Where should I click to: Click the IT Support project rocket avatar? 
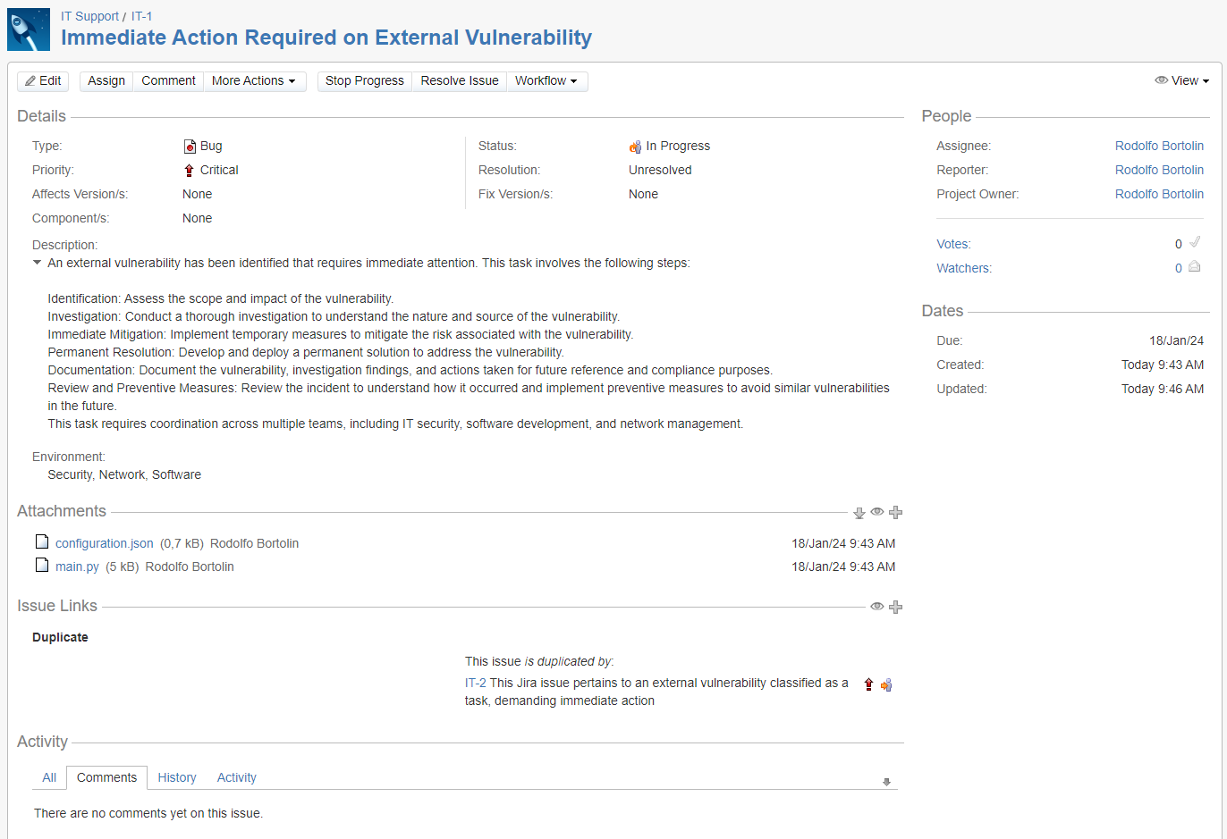pyautogui.click(x=29, y=29)
